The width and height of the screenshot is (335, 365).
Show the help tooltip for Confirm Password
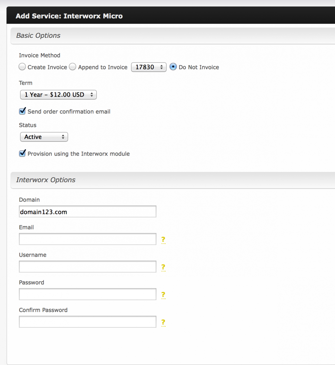click(x=163, y=323)
